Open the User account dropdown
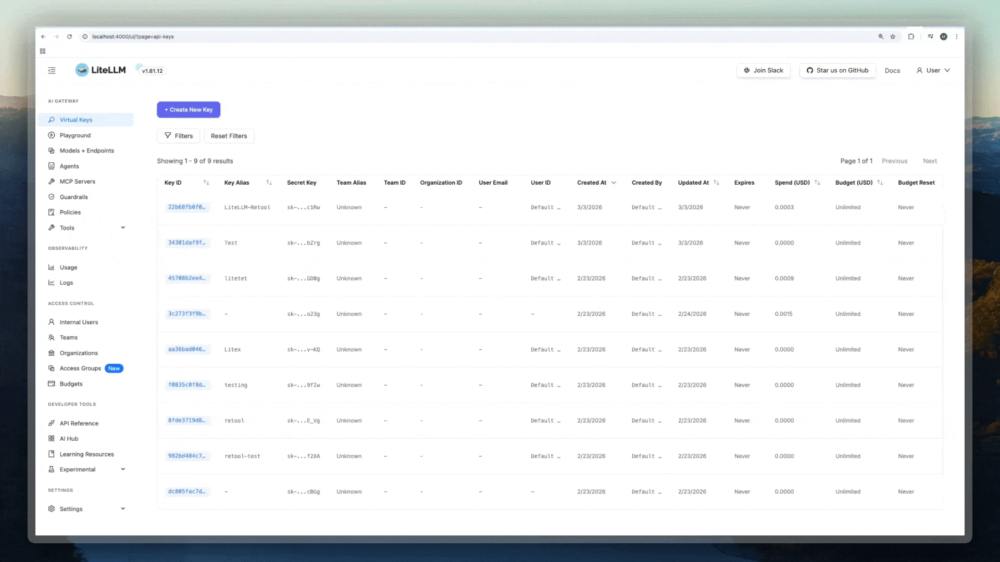Screen dimensions: 1000x562 (933, 70)
